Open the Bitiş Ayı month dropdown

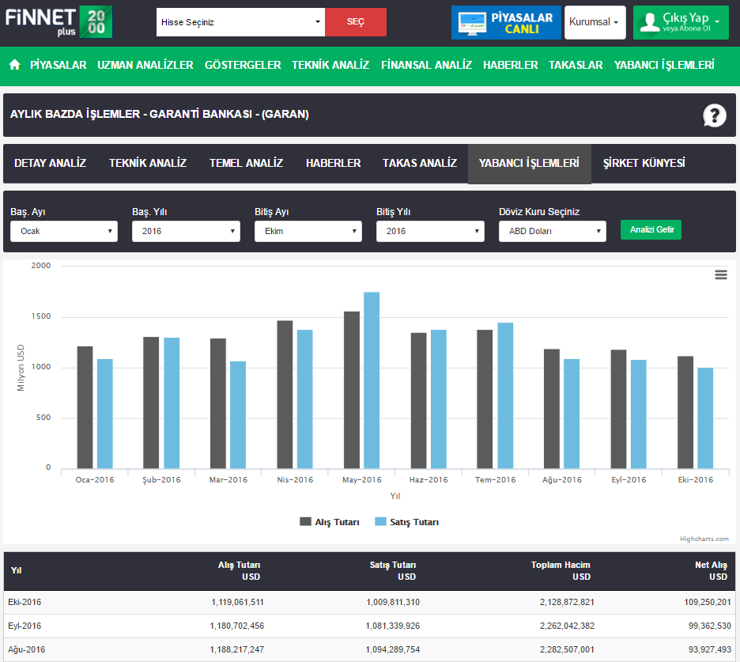pos(308,232)
